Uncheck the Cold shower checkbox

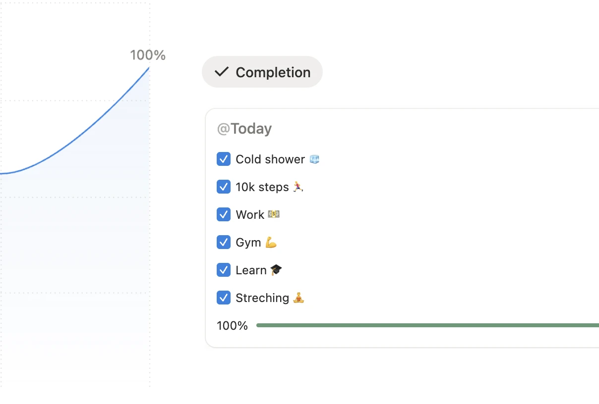tap(224, 159)
